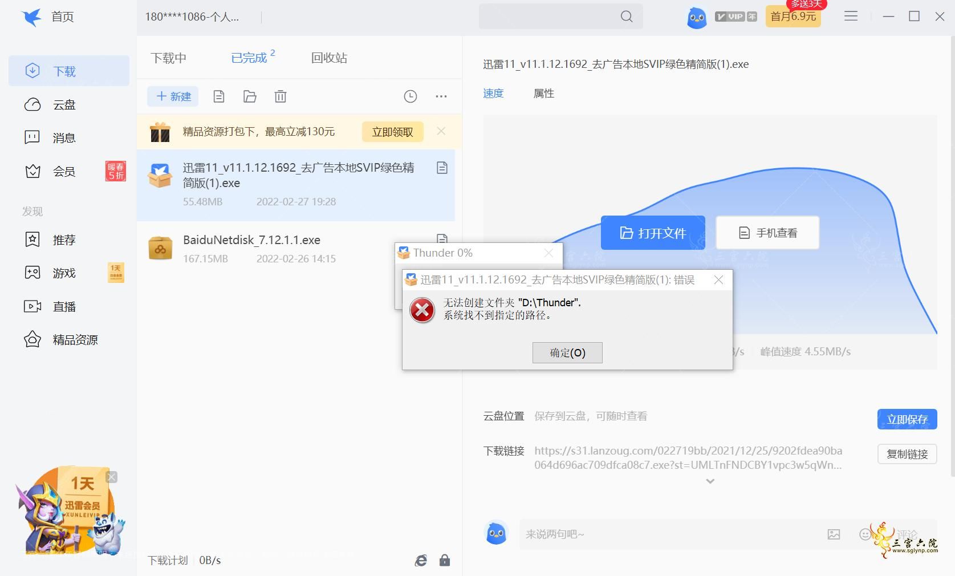This screenshot has height=576, width=955.
Task: Close the 1天迅雷会员 promo popup
Action: tap(112, 477)
